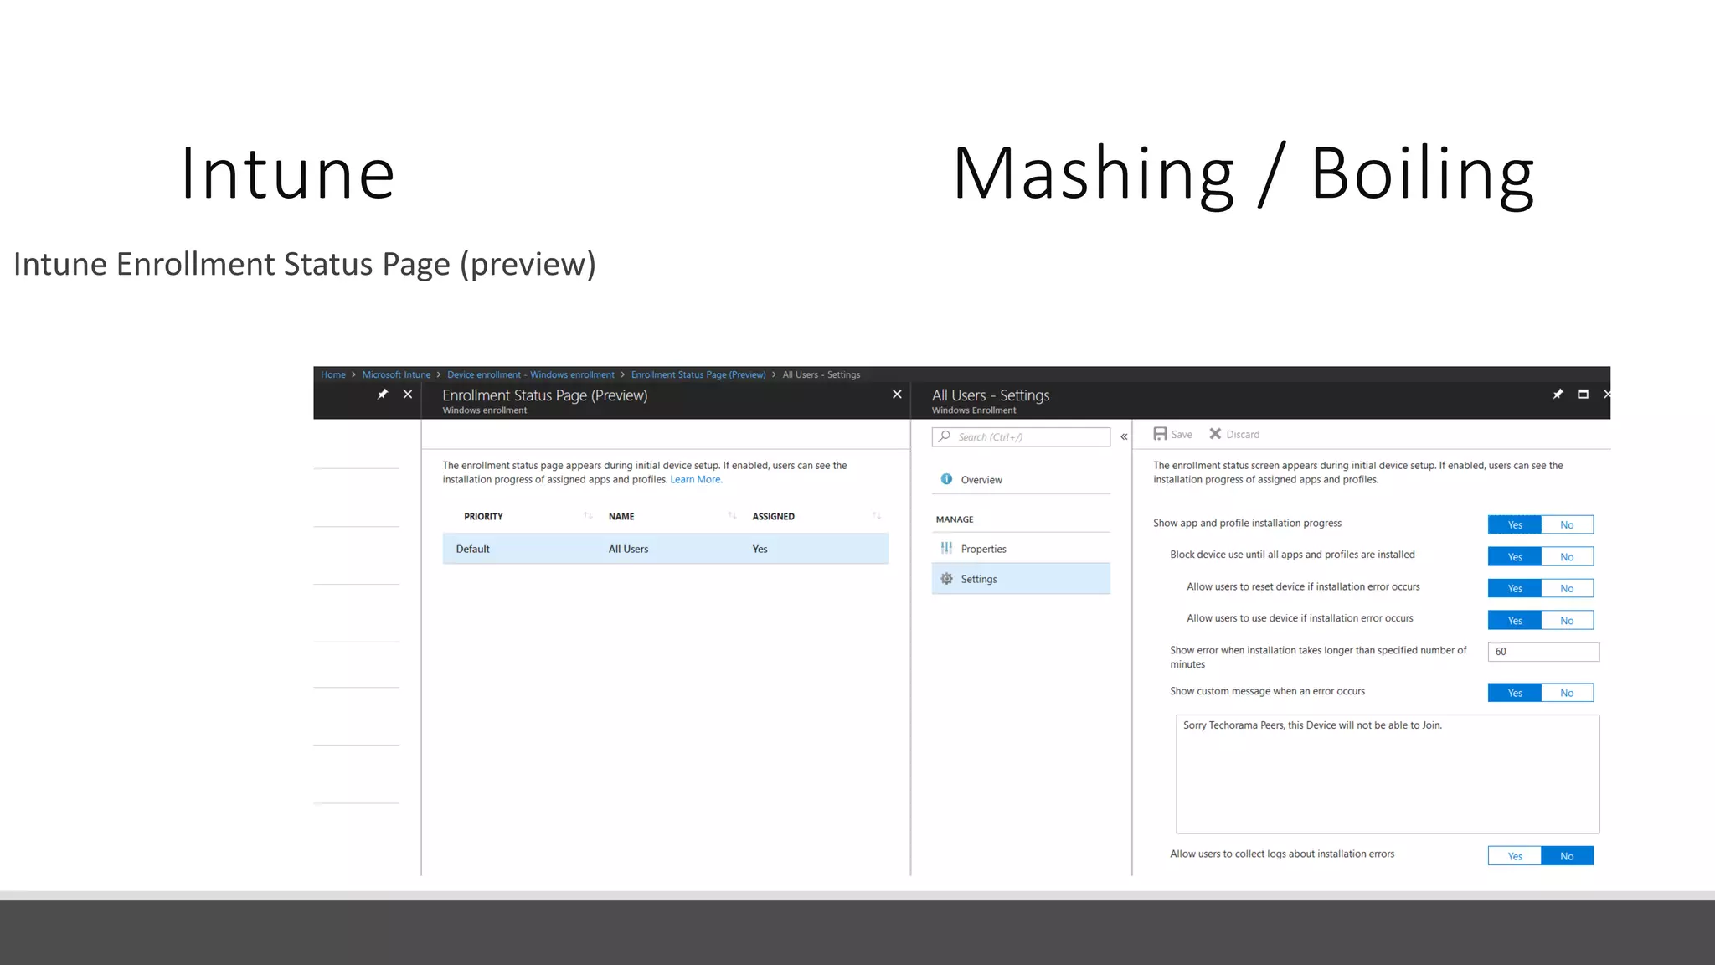Viewport: 1715px width, 965px height.
Task: Set Allow users to use device to No
Action: pos(1567,620)
